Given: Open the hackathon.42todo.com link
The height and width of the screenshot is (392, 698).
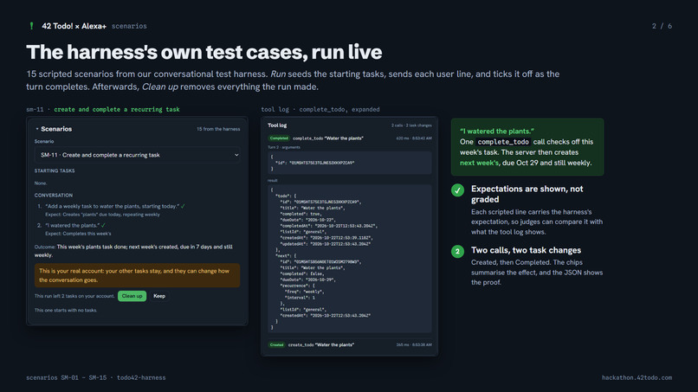Looking at the screenshot, I should [637, 378].
